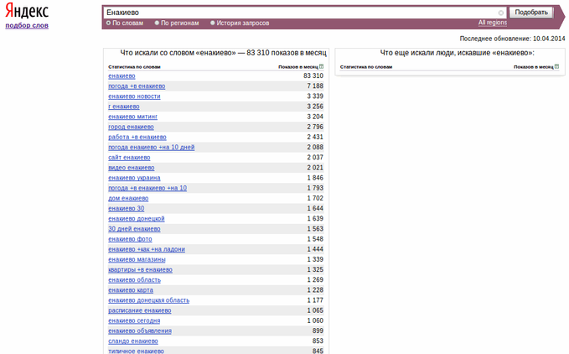The image size is (569, 354).
Task: Open the 'енакиево' keyword link with 83 310
Action: click(x=122, y=75)
